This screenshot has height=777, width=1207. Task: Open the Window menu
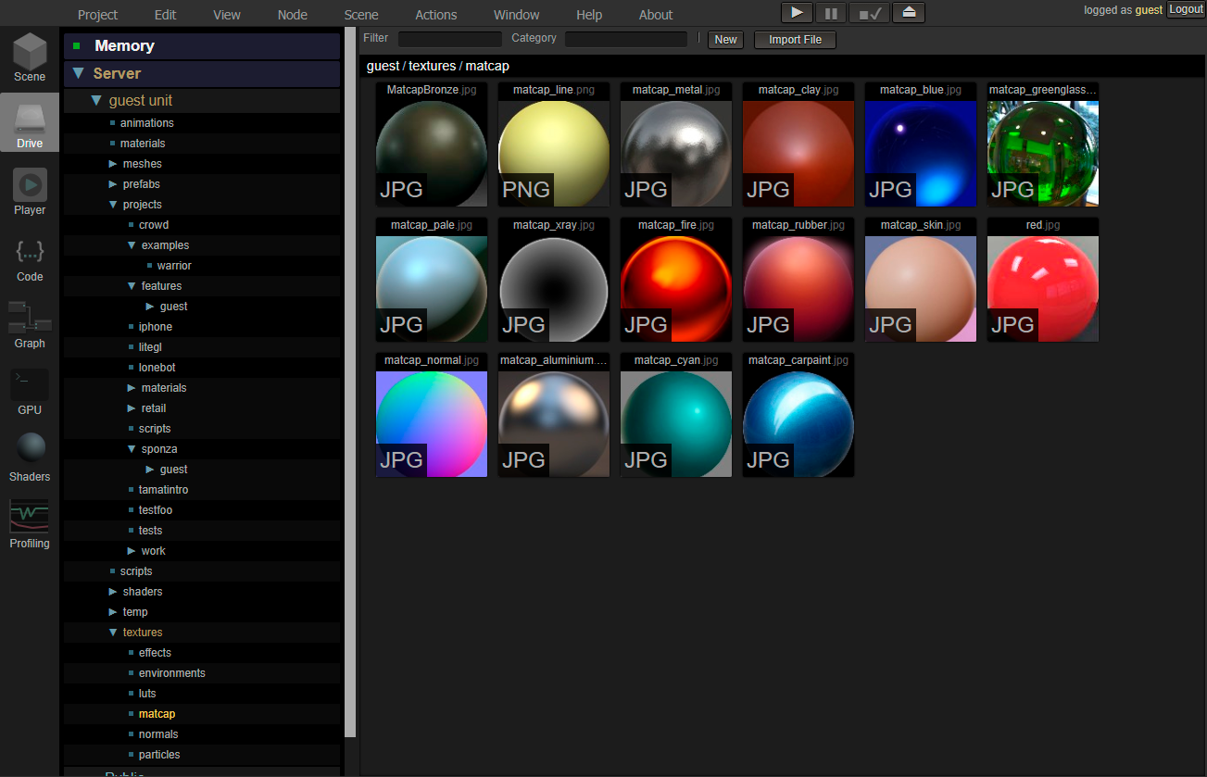tap(516, 14)
